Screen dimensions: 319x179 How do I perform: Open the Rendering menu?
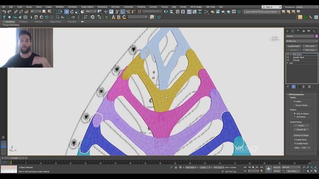tap(102, 7)
